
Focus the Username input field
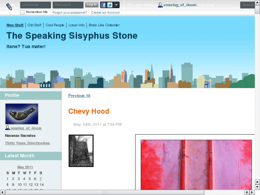coord(35,5)
